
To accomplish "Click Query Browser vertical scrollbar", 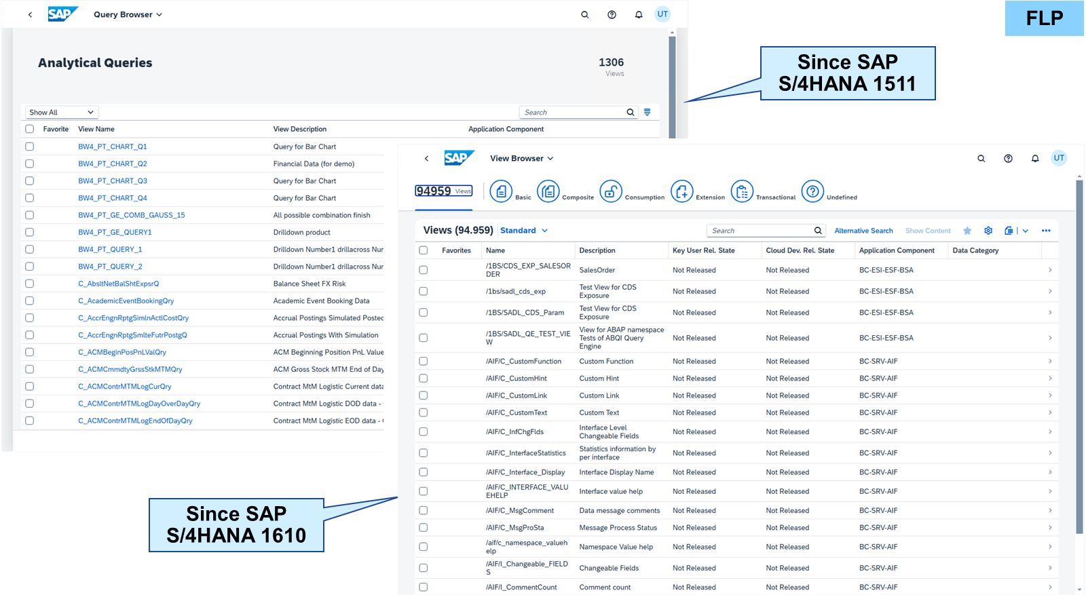I will [x=672, y=86].
